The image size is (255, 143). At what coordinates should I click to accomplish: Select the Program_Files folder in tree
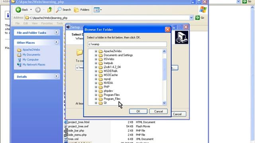click(x=112, y=99)
